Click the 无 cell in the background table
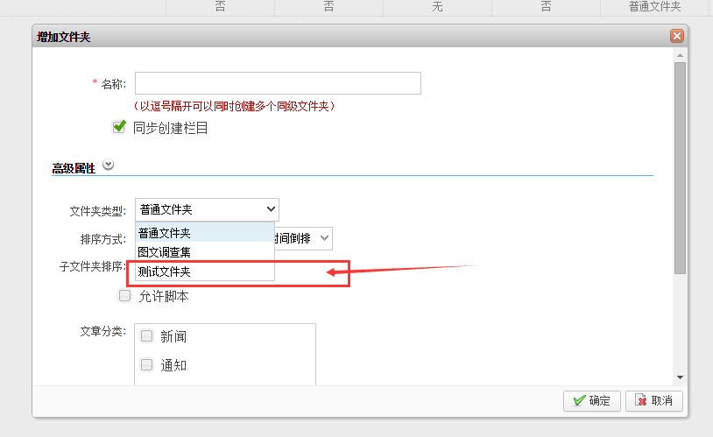713x437 pixels. point(437,7)
